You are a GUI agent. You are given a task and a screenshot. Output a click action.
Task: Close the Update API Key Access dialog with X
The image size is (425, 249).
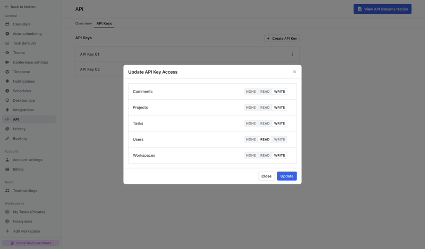pyautogui.click(x=294, y=72)
